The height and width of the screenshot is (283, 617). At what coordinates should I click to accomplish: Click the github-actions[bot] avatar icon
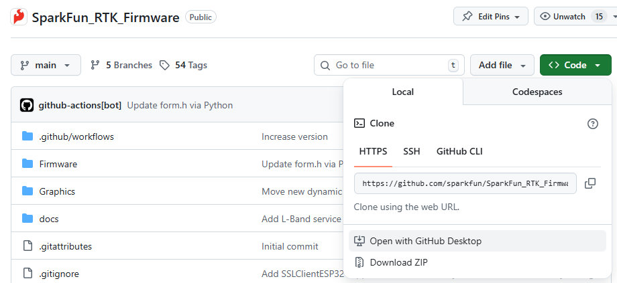(27, 105)
